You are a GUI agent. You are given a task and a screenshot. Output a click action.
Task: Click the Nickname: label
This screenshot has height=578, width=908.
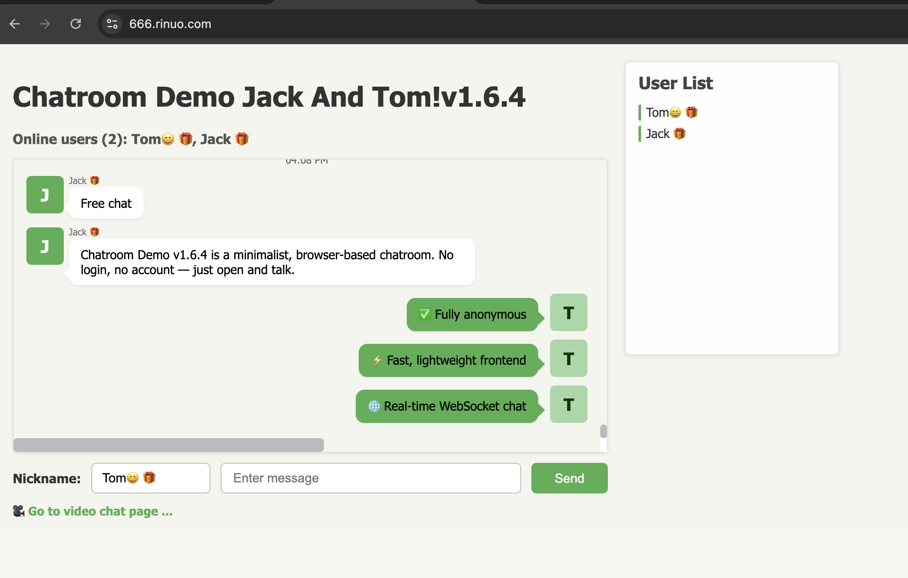point(47,479)
